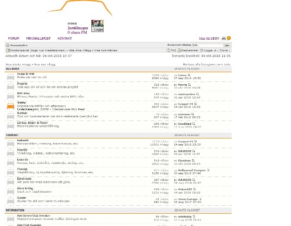Open Visa dina inlägg link
291x226 pixels.
point(80,50)
